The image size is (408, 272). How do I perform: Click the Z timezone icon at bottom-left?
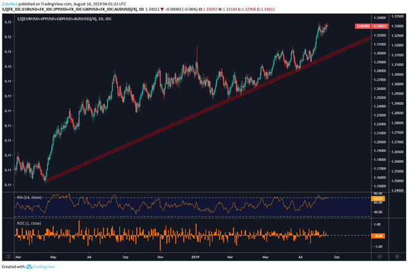8,256
